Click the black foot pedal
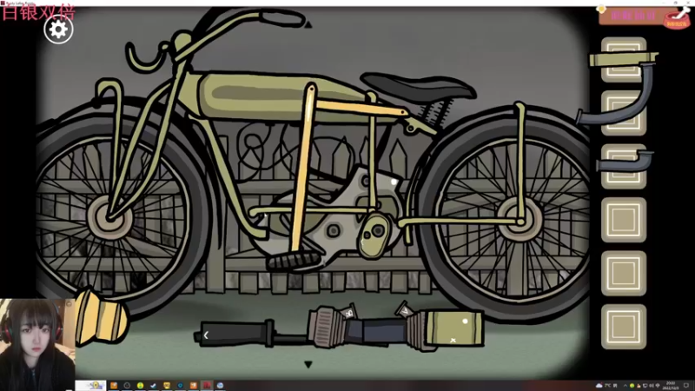This screenshot has height=391, width=695. (x=294, y=260)
